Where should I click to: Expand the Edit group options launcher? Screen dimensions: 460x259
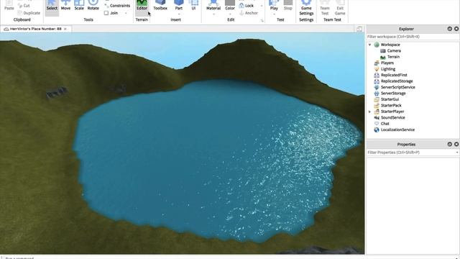(x=262, y=21)
